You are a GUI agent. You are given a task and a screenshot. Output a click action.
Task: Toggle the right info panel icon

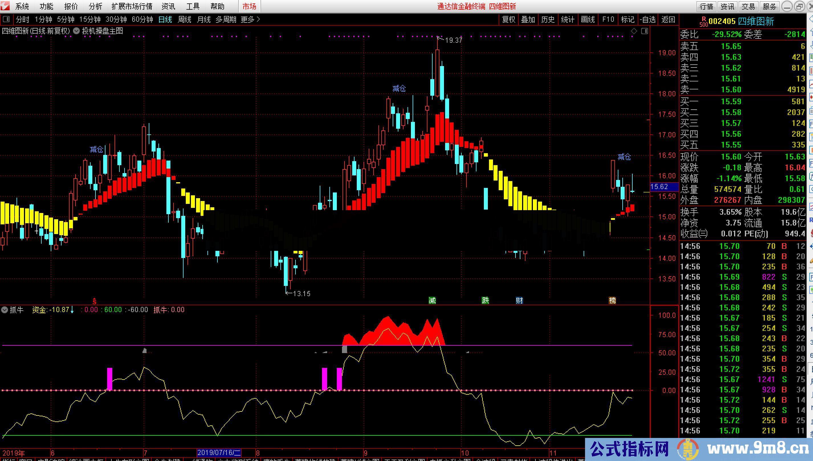click(x=644, y=31)
